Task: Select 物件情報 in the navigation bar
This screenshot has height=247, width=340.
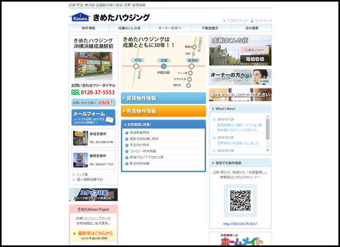Action: [x=89, y=28]
